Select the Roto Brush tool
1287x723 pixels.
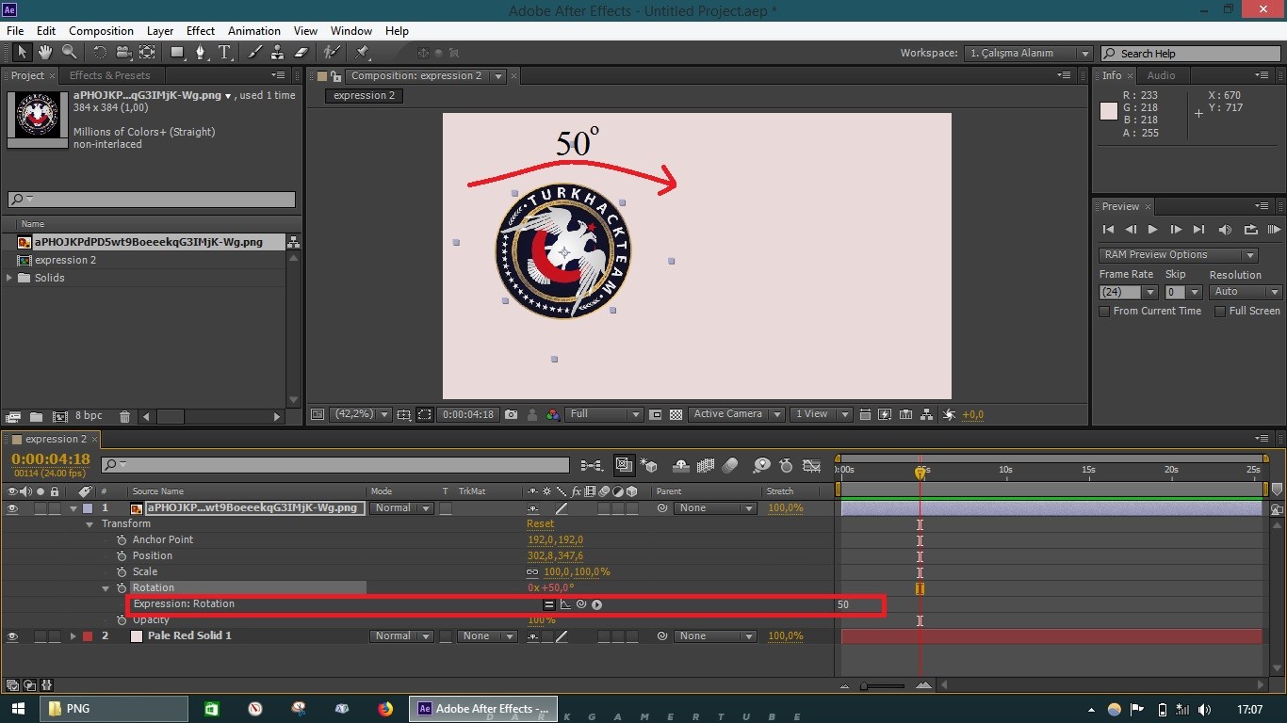[x=332, y=53]
